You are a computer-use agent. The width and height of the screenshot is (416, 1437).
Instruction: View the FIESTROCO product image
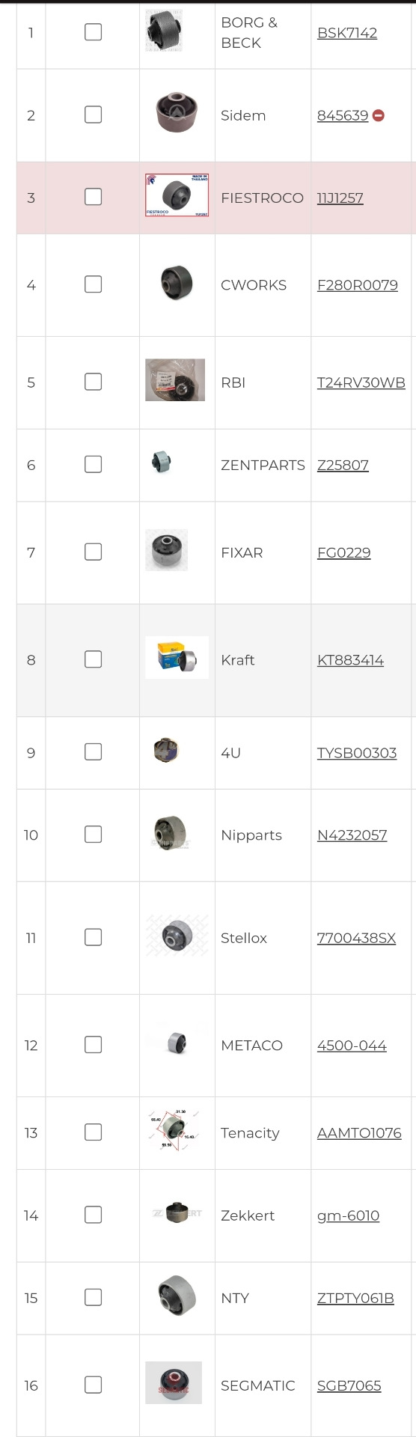177,195
